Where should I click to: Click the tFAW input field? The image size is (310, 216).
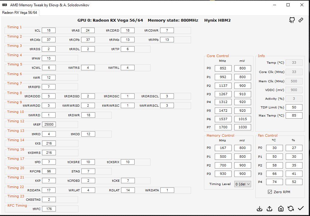point(49,58)
